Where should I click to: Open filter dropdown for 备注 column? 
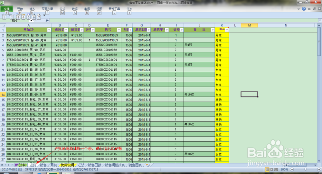[213, 30]
